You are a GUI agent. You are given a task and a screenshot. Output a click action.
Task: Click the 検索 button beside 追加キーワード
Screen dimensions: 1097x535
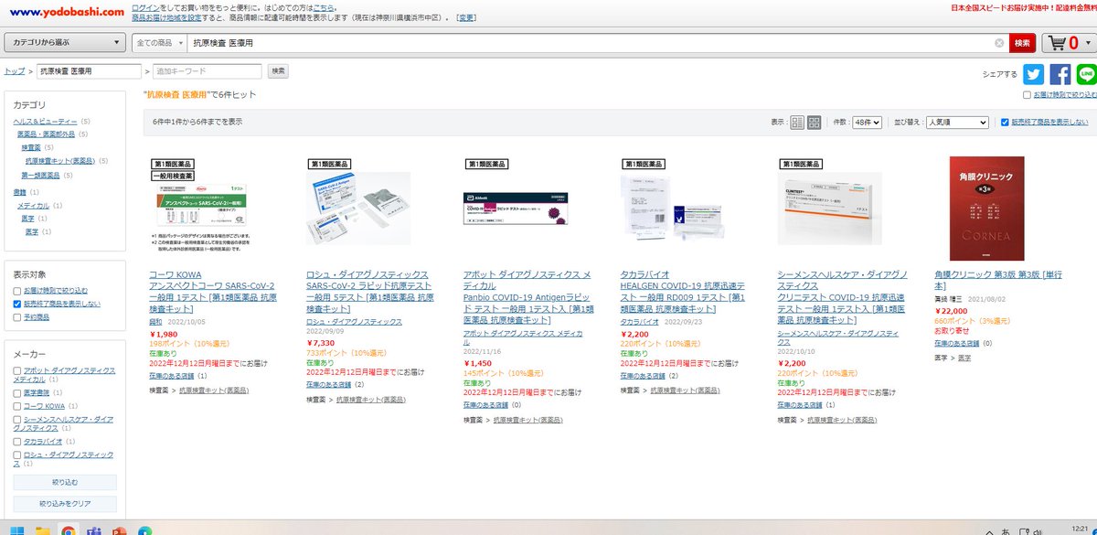coord(279,70)
